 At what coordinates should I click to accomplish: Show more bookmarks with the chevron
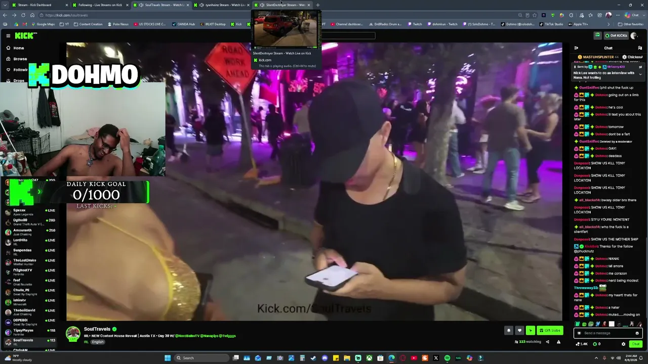click(x=609, y=24)
